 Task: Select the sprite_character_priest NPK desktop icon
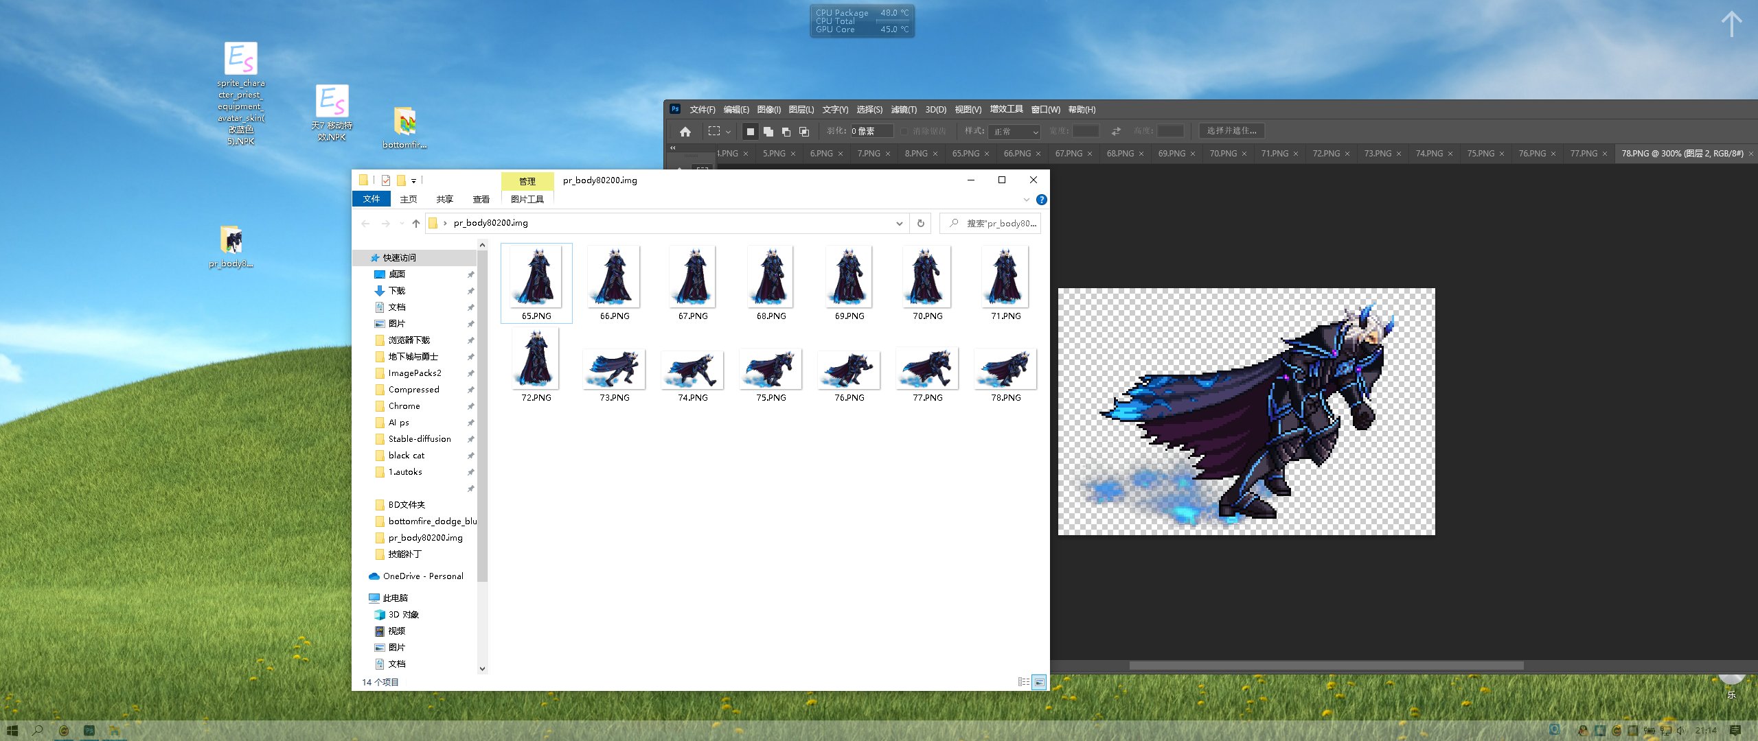click(241, 93)
